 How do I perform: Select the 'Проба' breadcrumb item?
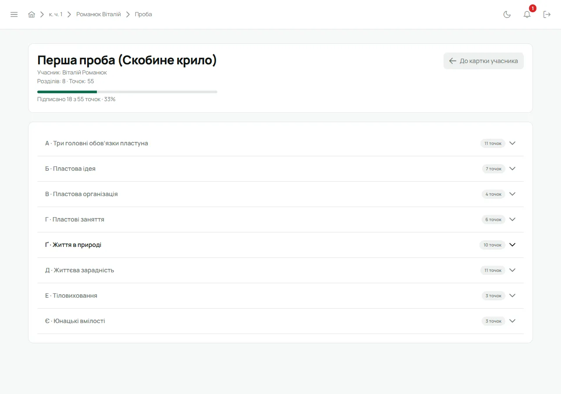(143, 14)
